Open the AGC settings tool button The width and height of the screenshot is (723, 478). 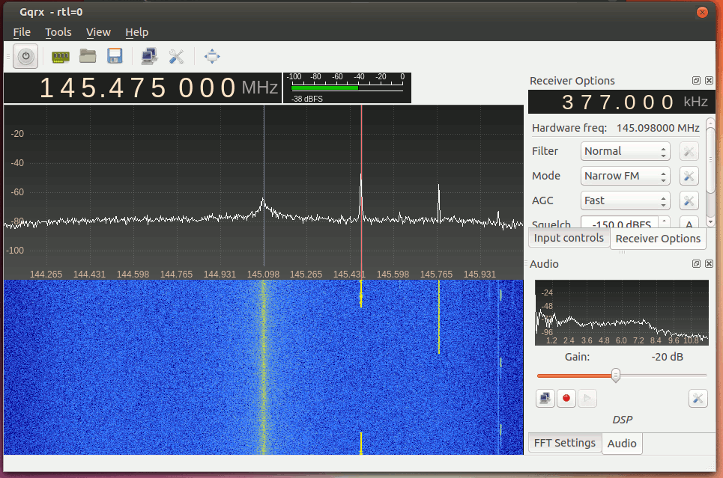(689, 200)
